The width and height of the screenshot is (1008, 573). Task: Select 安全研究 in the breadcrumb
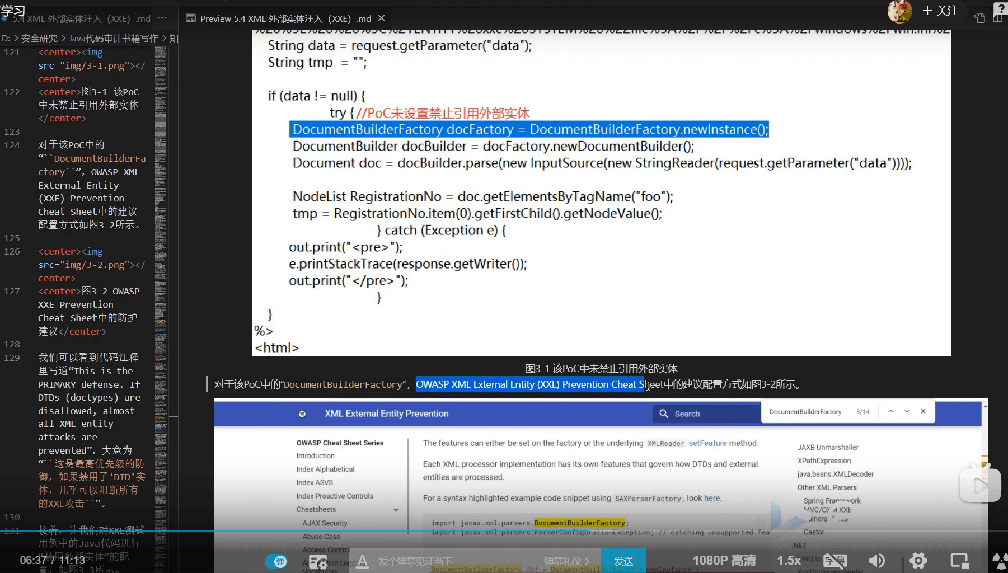[x=39, y=38]
